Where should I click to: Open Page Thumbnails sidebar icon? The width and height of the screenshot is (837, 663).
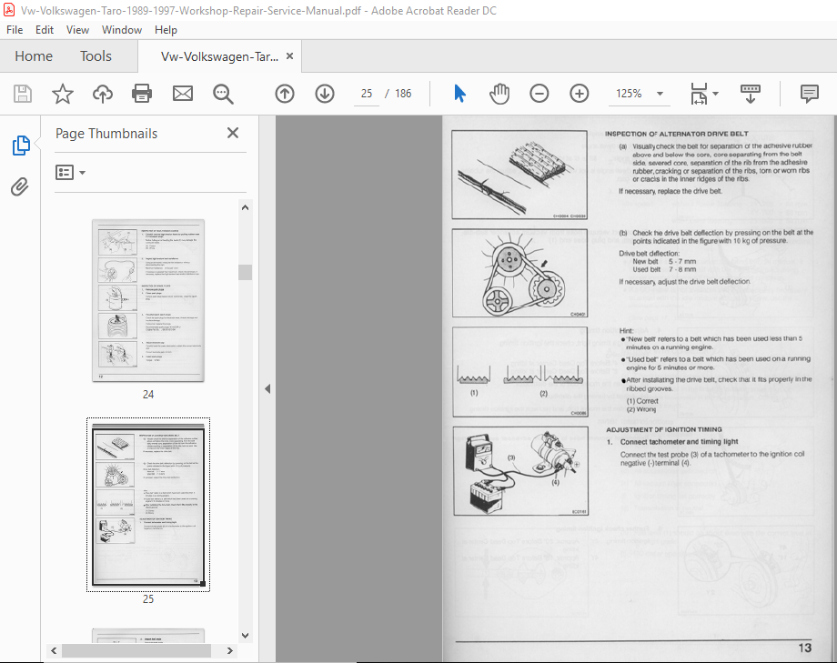[x=21, y=146]
